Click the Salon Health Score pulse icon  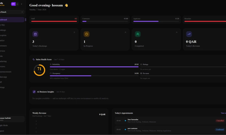pos(34,59)
